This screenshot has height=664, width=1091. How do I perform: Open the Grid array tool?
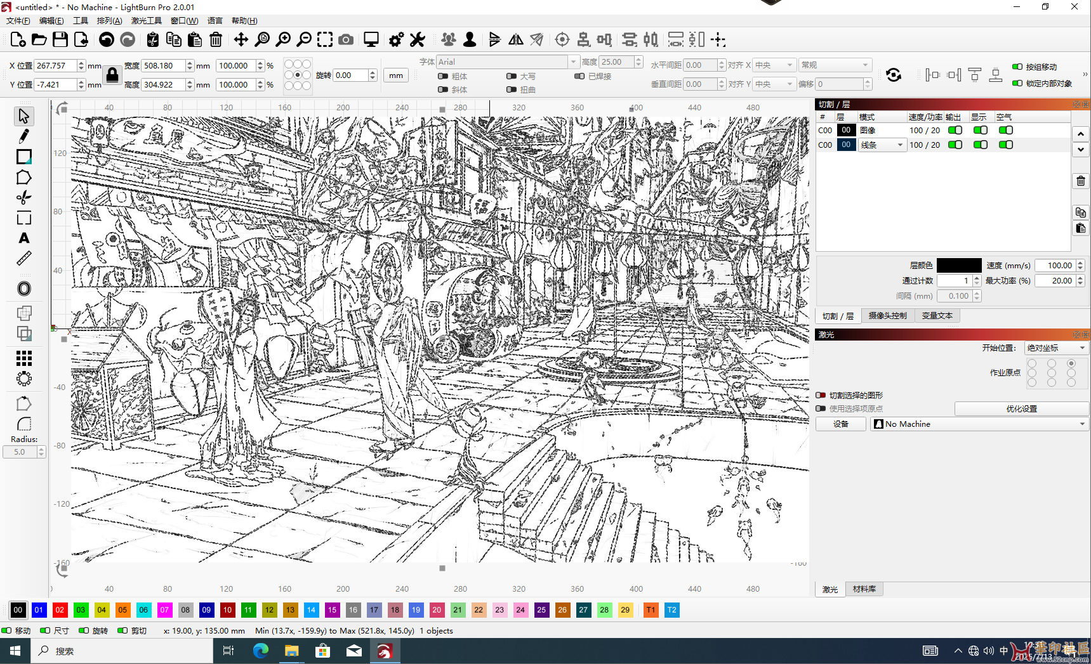tap(24, 358)
